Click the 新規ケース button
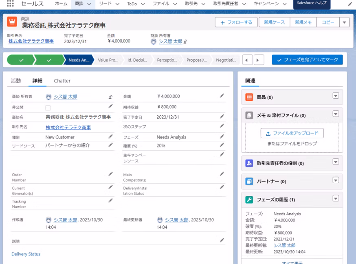Image resolution: width=356 pixels, height=264 pixels. (274, 22)
